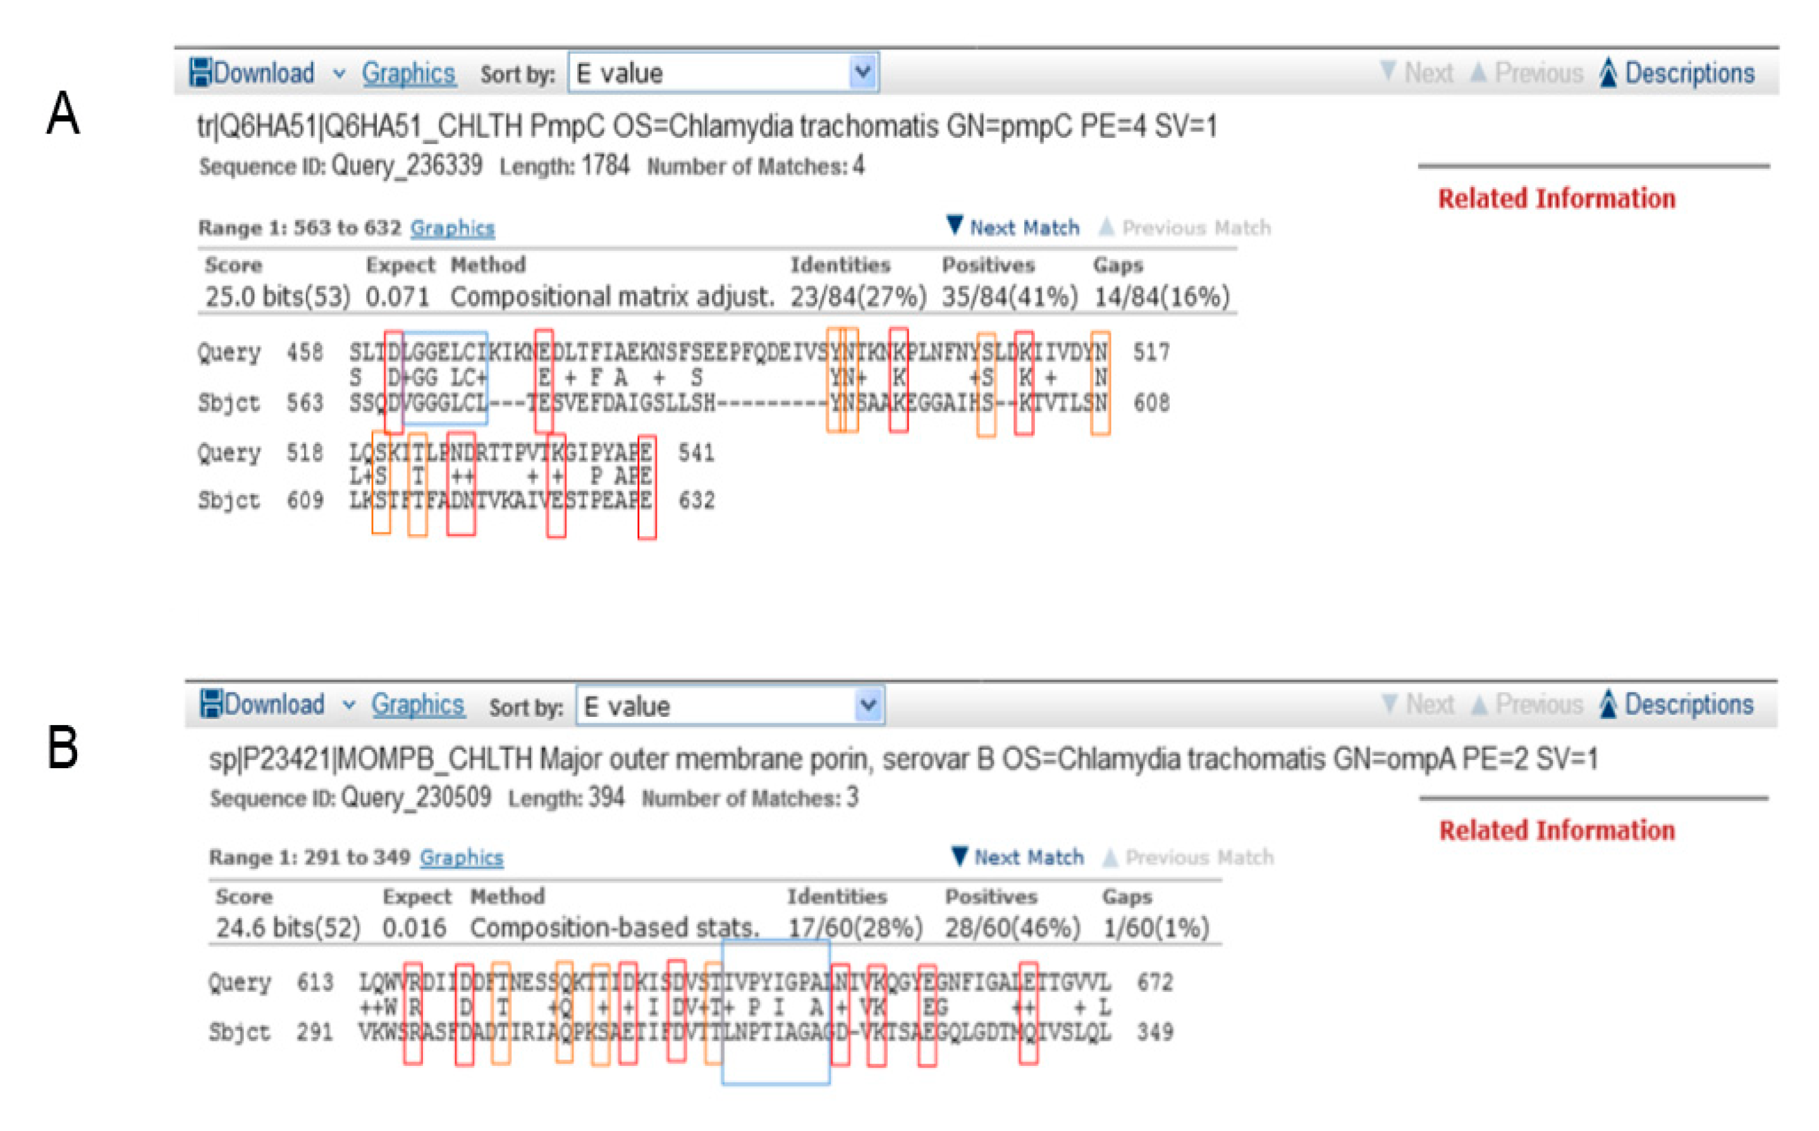1819x1131 pixels.
Task: Open Graphics link beside Range 1: 291 to 349
Action: tap(462, 857)
